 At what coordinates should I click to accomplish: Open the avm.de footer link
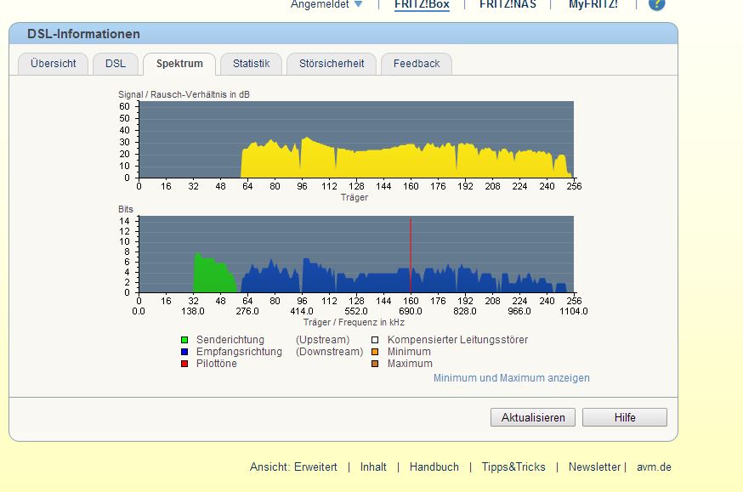pos(654,467)
